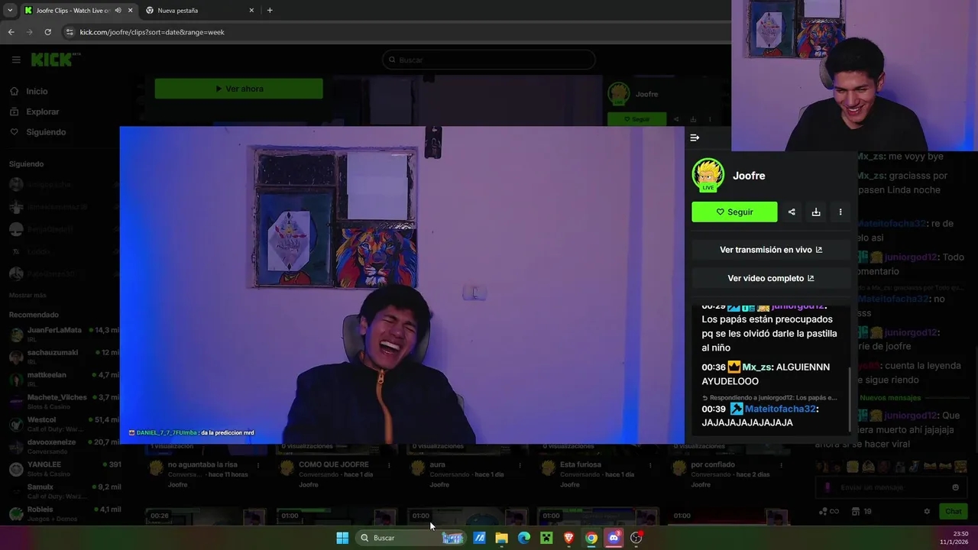
Task: Open Samulx recommended channel
Action: pyautogui.click(x=64, y=490)
